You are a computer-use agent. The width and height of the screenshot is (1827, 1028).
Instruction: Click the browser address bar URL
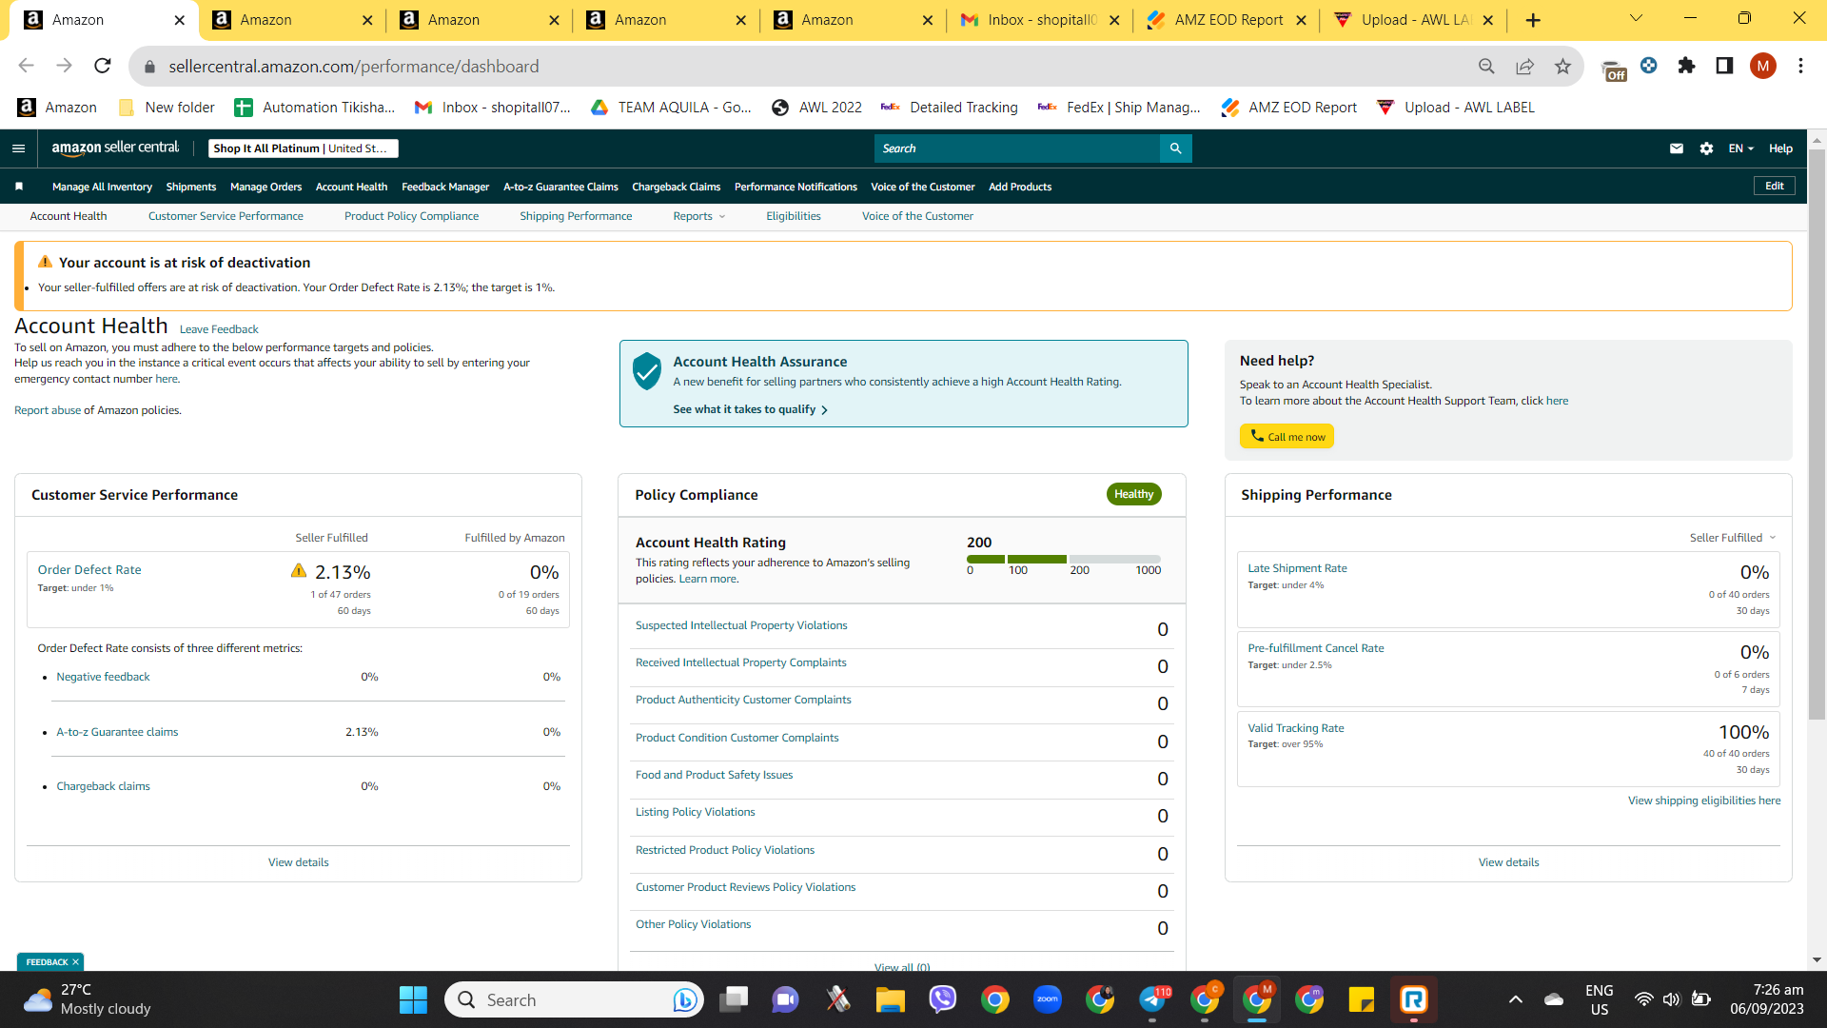(353, 66)
